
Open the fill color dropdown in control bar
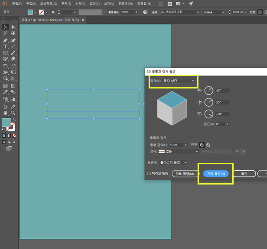[x=35, y=12]
